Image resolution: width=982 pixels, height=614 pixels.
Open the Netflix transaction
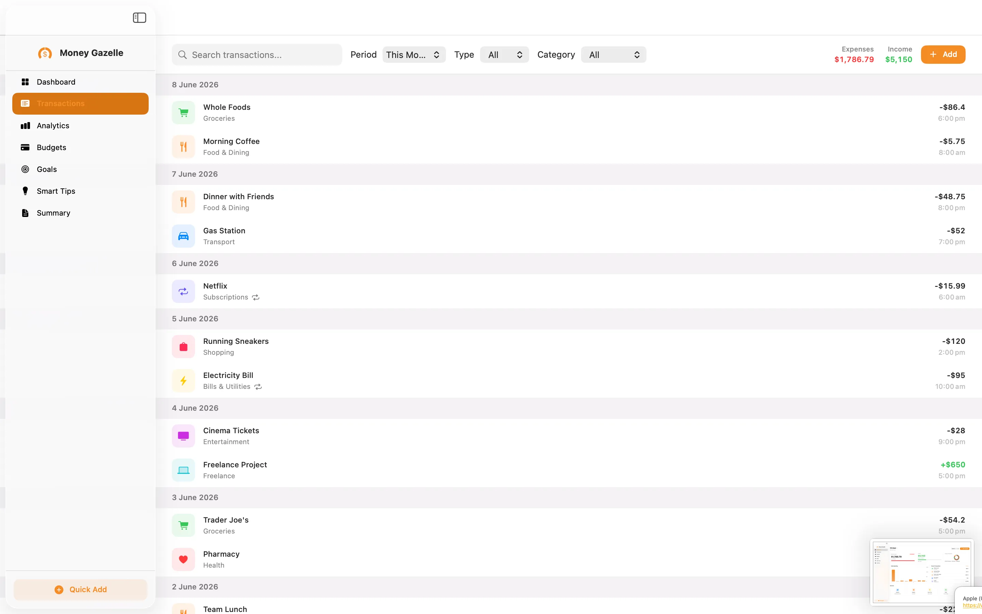[x=568, y=291]
